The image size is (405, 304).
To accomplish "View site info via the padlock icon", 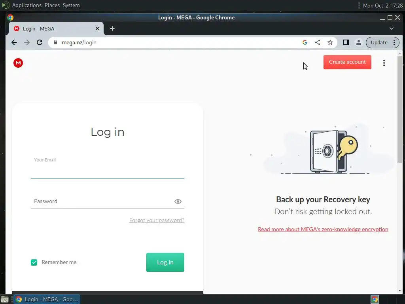I will click(55, 42).
